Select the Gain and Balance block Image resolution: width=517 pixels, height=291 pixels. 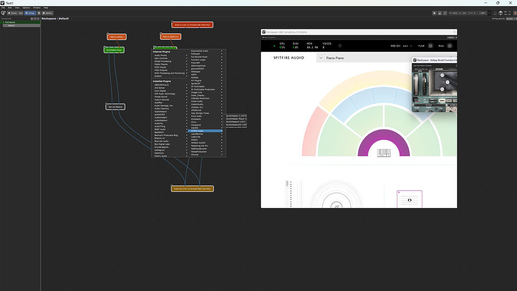point(115,107)
